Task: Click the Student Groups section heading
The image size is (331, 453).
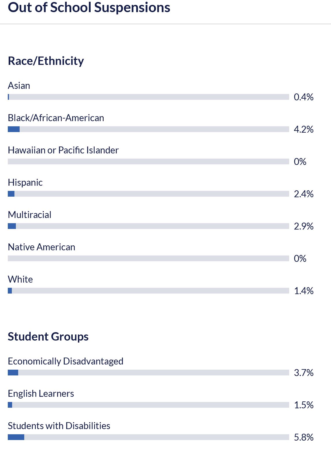Action: point(48,337)
